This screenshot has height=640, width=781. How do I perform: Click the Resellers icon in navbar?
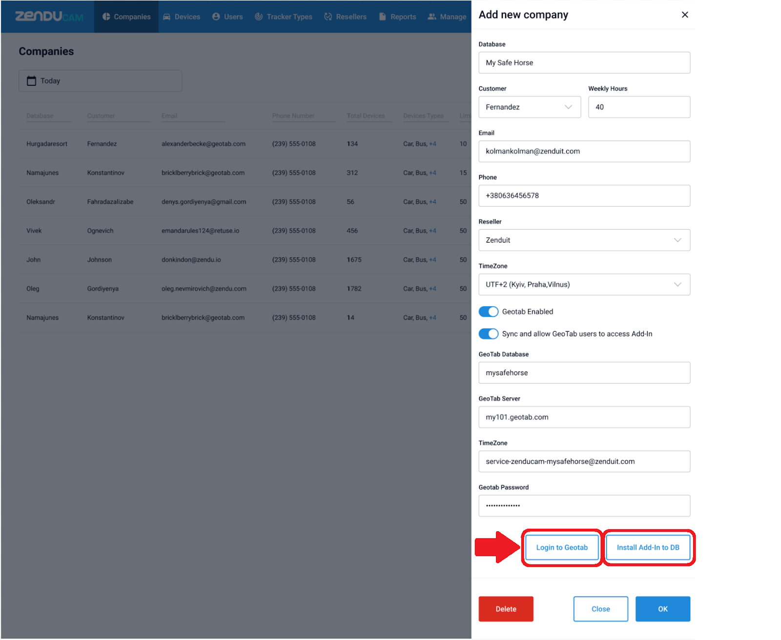coord(328,17)
